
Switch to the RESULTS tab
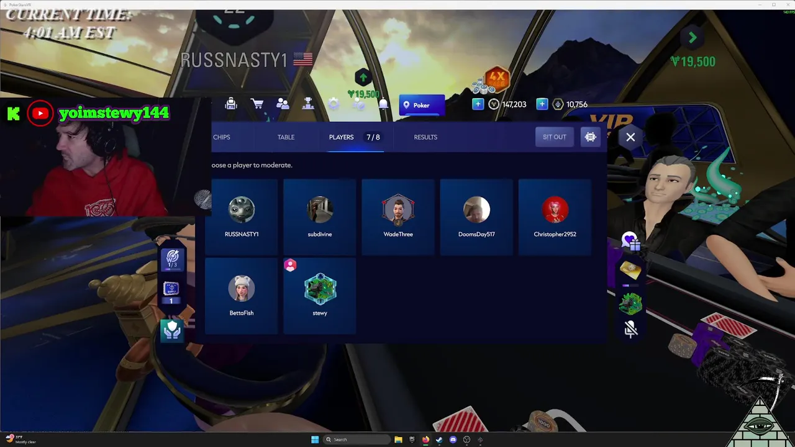(x=425, y=137)
